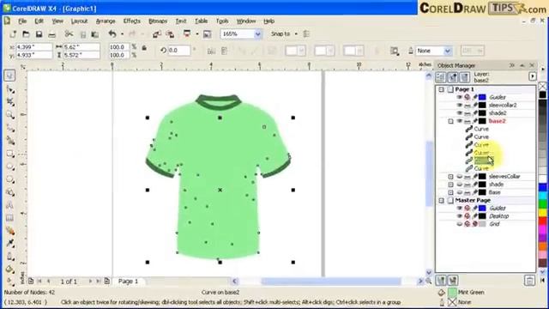
Task: Click the Undo arrow icon
Action: 112,34
